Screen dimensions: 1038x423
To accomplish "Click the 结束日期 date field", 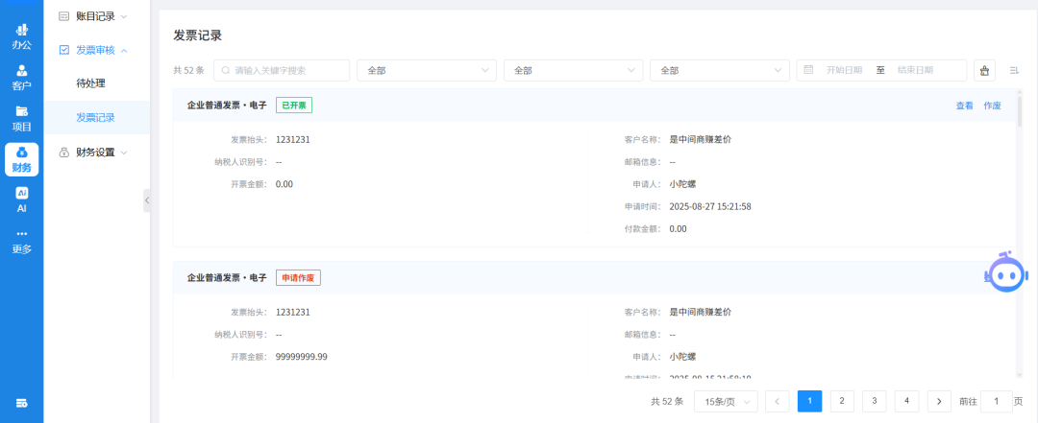I will pyautogui.click(x=916, y=70).
